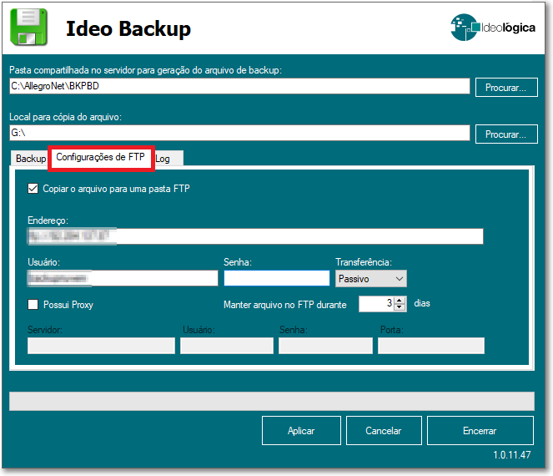Open the Log tab
This screenshot has width=553, height=476.
(x=168, y=159)
